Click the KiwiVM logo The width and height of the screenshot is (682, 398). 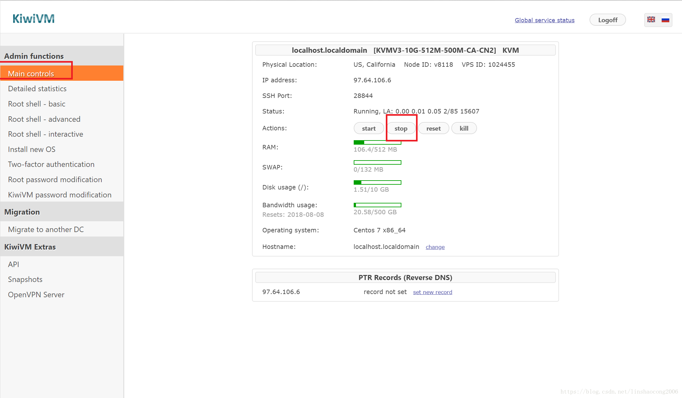(33, 19)
